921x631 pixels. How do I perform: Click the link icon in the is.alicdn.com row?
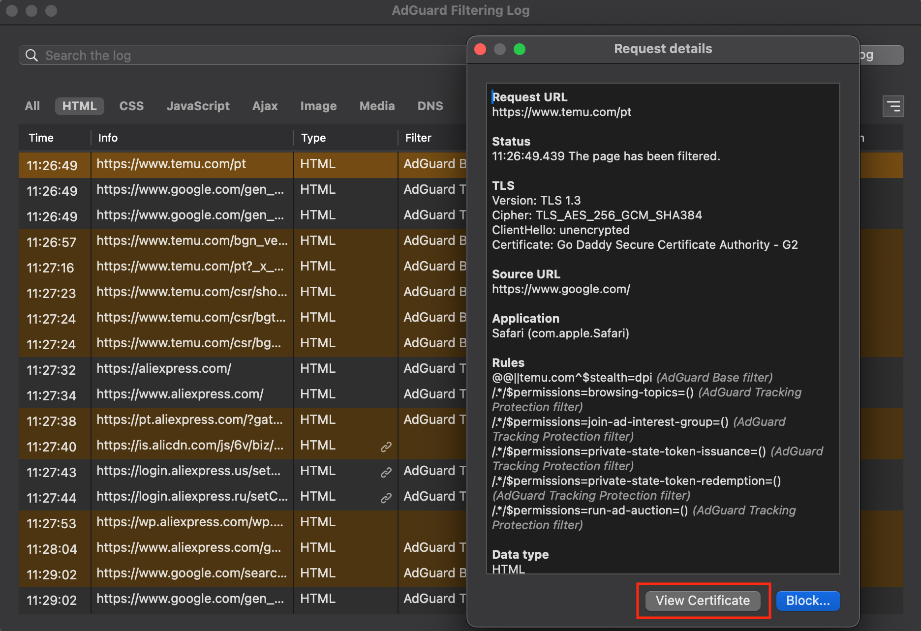coord(386,447)
